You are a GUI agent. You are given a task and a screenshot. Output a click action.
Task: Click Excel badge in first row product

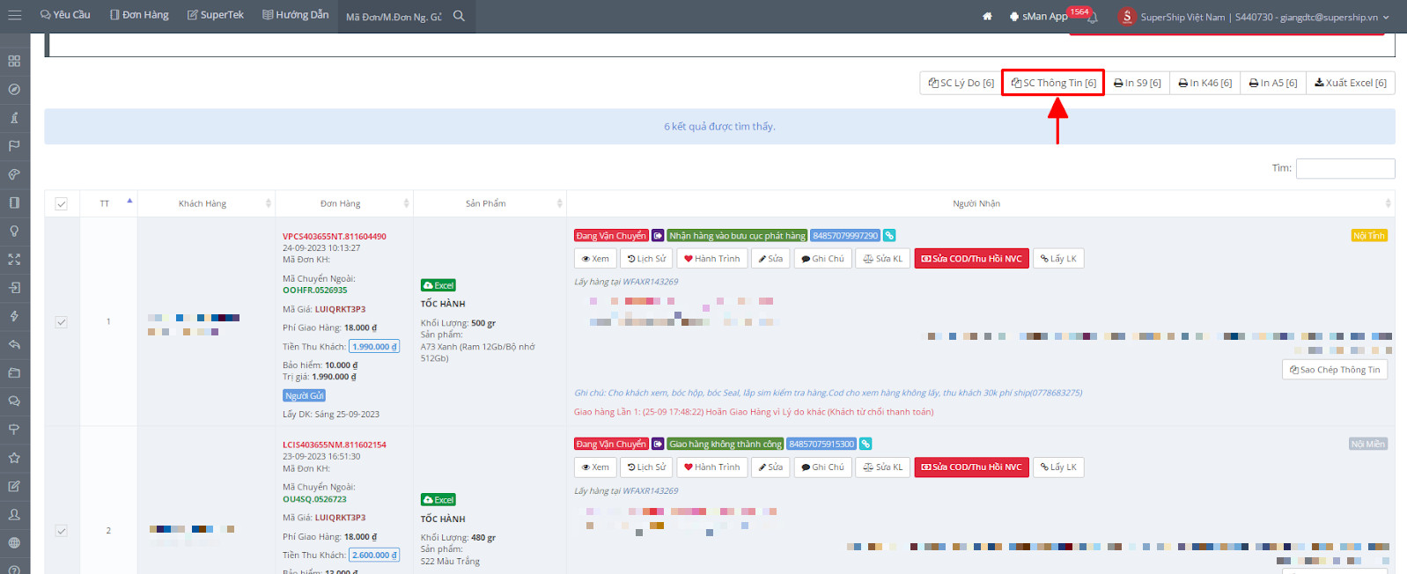click(x=438, y=285)
